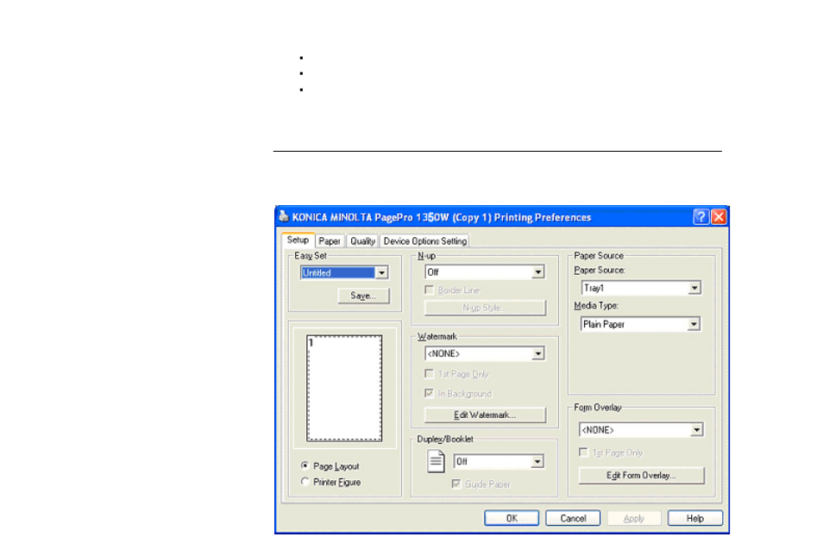Expand the Watermark <NONE> dropdown
The width and height of the screenshot is (823, 543).
tap(538, 353)
